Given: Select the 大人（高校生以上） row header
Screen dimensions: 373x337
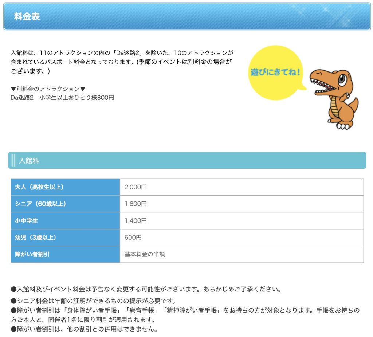Looking at the screenshot, I should (x=39, y=187).
